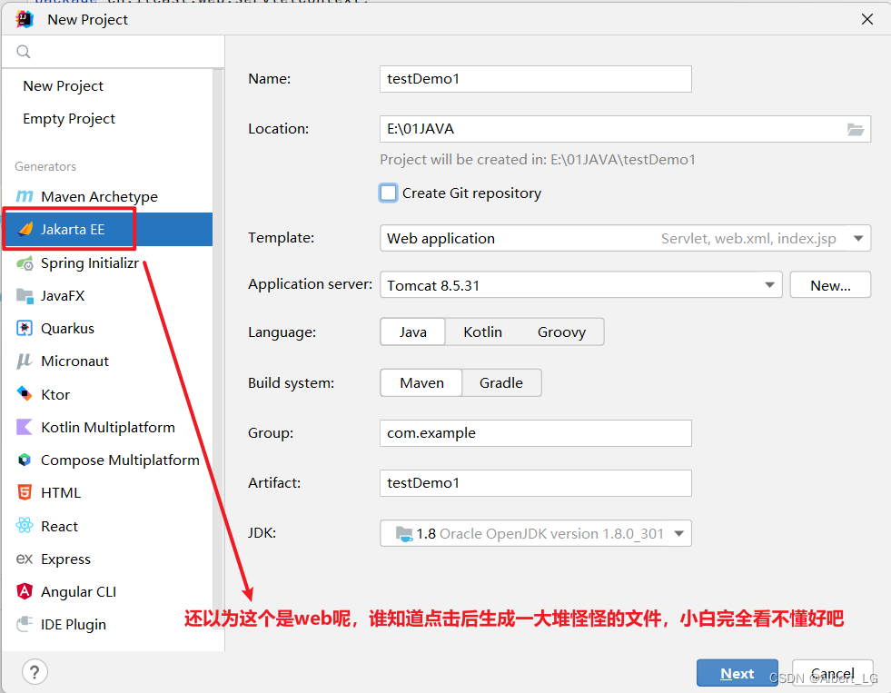Select the JavaFX generator label

pos(63,296)
